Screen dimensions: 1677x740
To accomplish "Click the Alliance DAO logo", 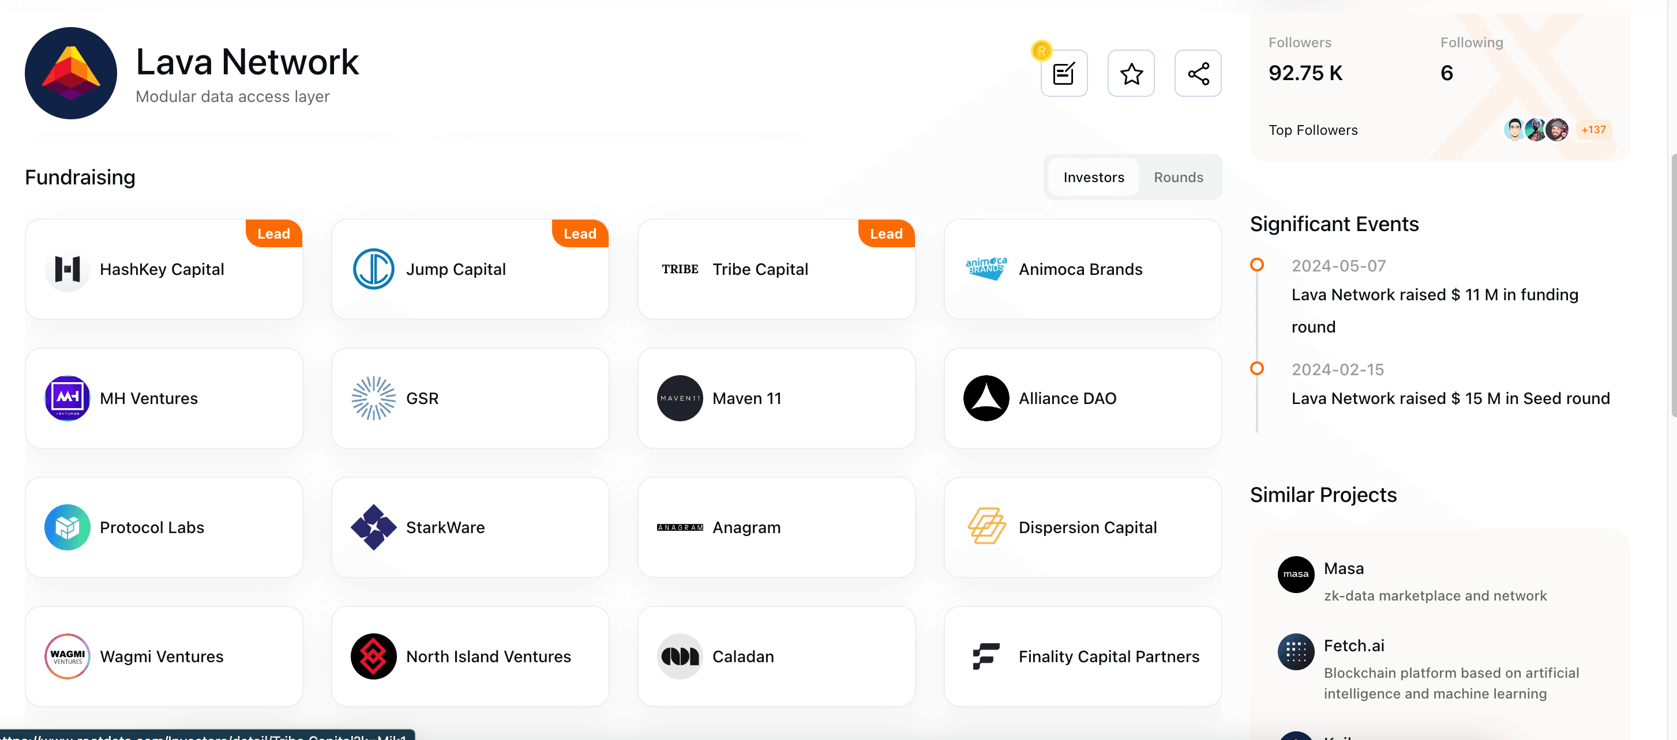I will [986, 398].
